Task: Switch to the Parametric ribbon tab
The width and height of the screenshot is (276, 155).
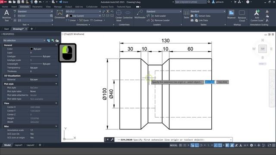Action: point(38,7)
